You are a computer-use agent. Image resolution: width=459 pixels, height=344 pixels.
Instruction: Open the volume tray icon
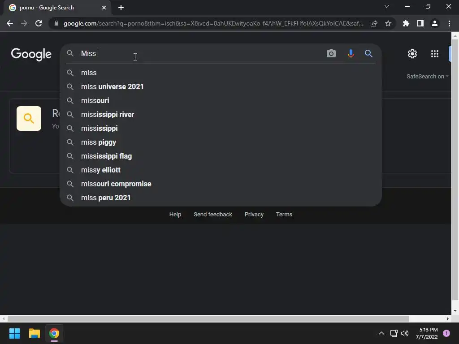[405, 333]
